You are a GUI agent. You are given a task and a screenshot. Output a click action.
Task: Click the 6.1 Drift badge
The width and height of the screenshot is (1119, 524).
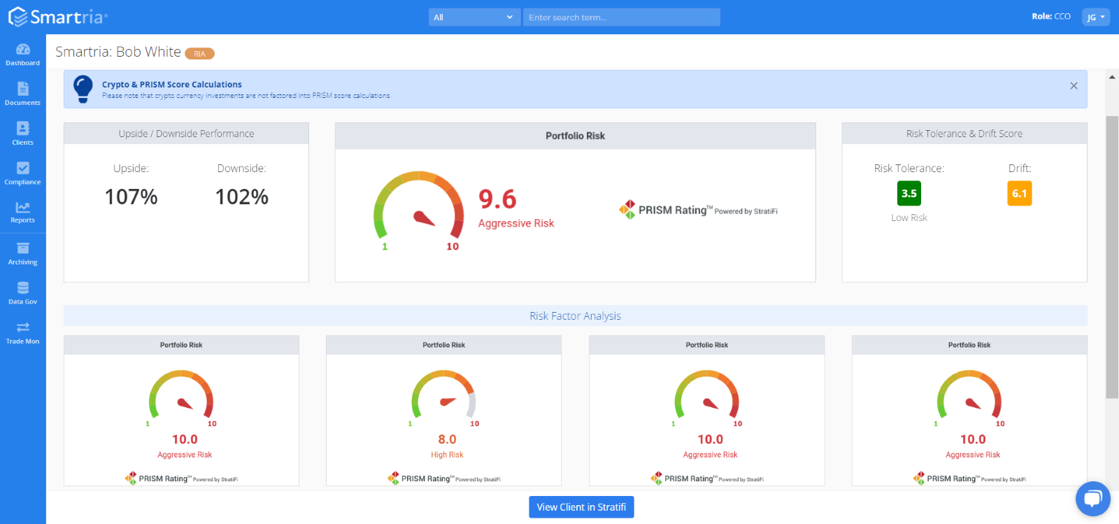pyautogui.click(x=1019, y=194)
